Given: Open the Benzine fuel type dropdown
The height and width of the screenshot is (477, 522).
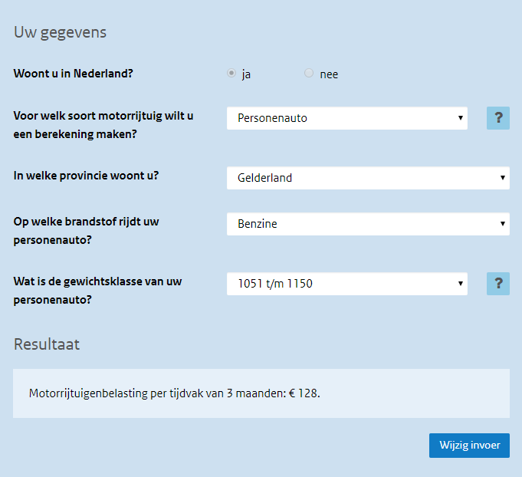Looking at the screenshot, I should (368, 224).
